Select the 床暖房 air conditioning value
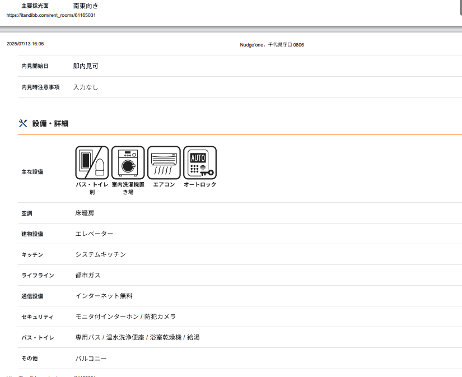Screen dimensions: 462x377 tap(85, 213)
